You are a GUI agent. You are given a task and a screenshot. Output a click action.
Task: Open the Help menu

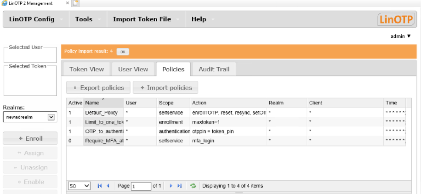[x=203, y=19]
